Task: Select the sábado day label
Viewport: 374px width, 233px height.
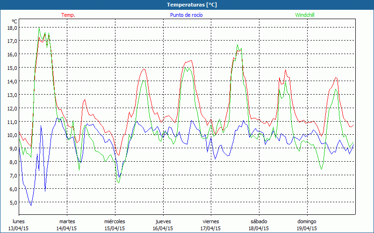Action: click(x=259, y=221)
